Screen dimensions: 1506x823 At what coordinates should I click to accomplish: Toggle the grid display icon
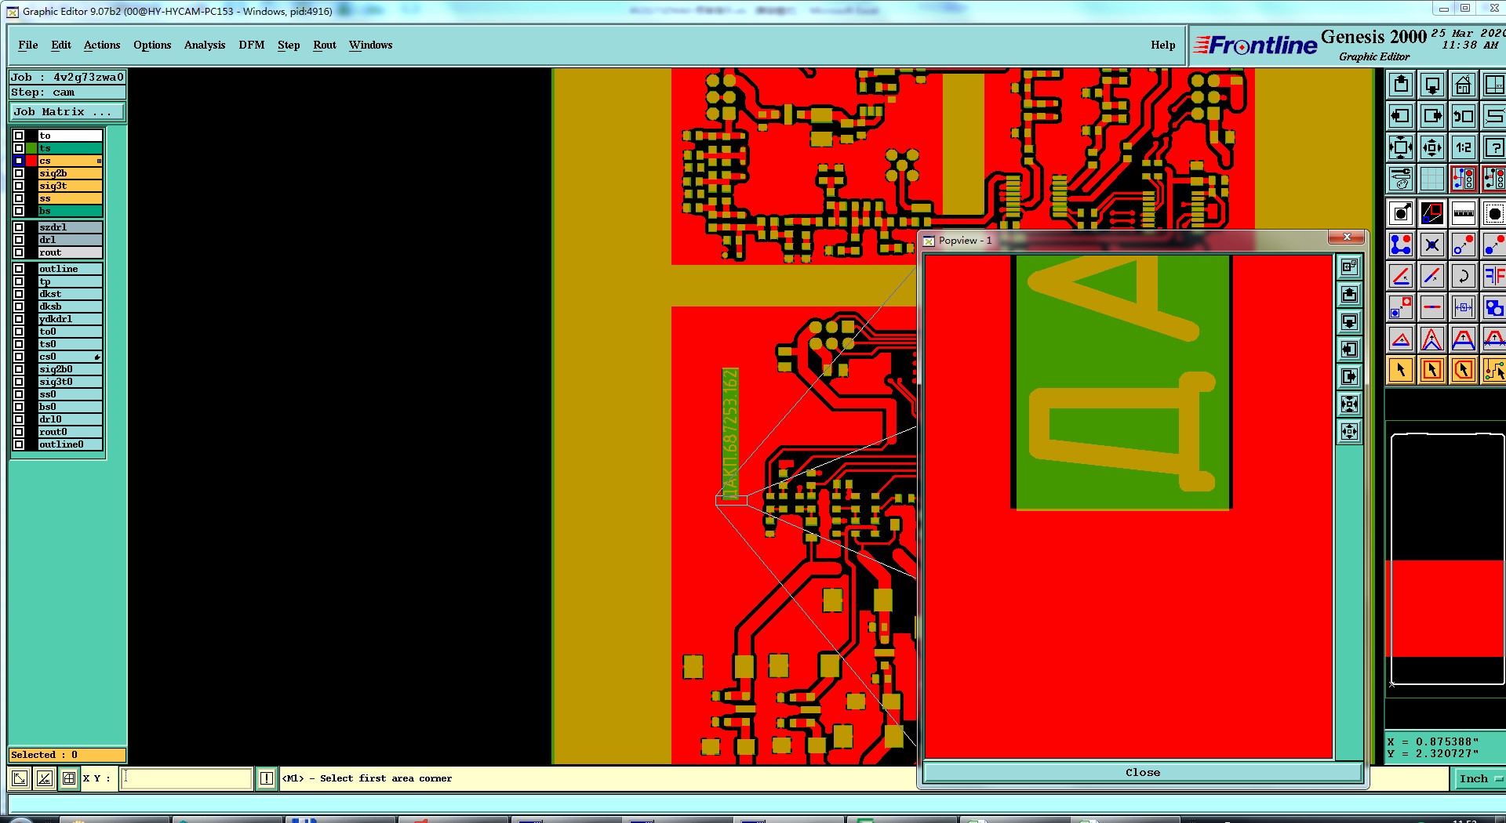1432,179
